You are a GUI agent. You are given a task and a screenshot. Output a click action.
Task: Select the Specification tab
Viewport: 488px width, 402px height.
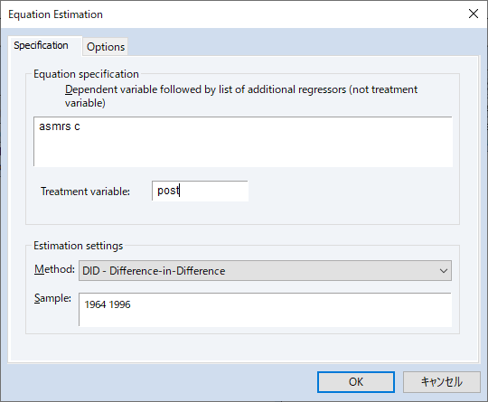click(x=41, y=45)
